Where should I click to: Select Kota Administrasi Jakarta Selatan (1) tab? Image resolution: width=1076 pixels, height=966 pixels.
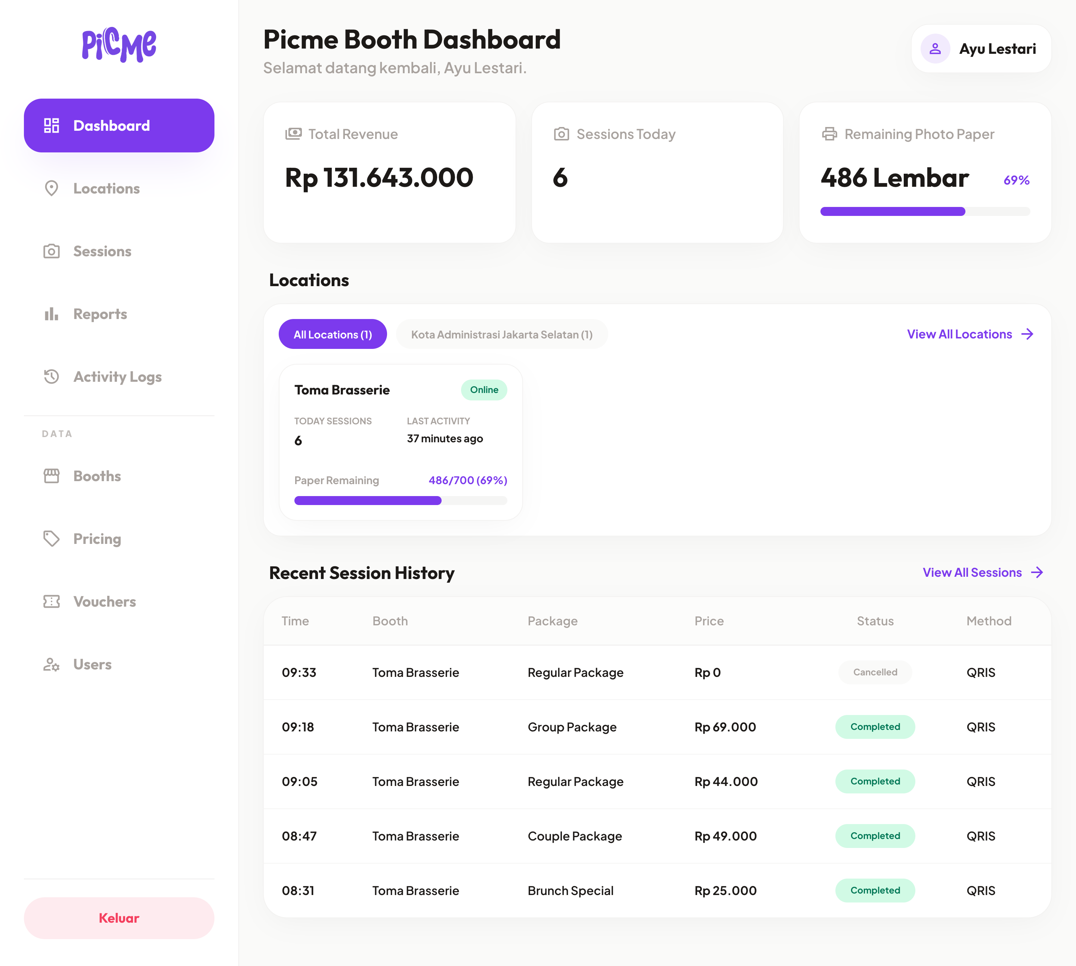[502, 334]
